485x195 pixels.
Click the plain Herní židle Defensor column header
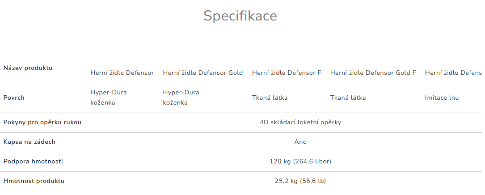coord(122,73)
